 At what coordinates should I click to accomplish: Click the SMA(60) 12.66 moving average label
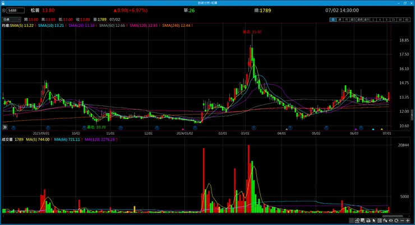tap(112, 25)
